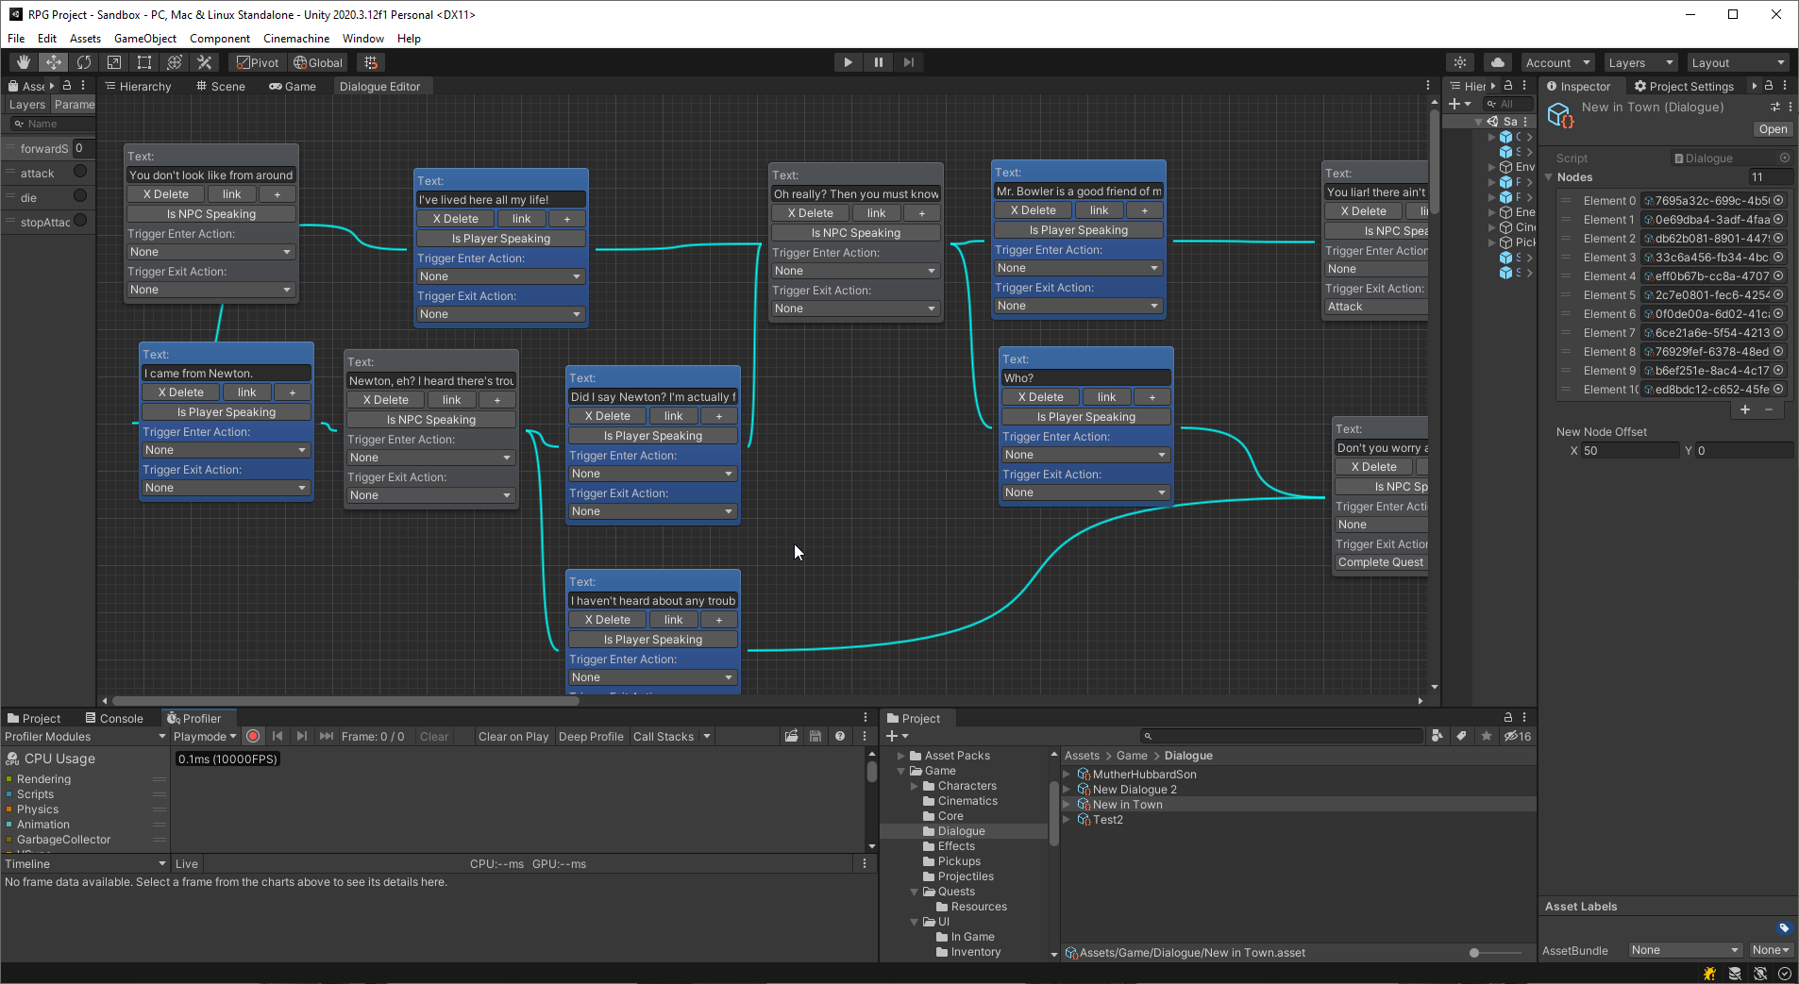The height and width of the screenshot is (984, 1799).
Task: Open the cloud services icon
Action: [1497, 62]
